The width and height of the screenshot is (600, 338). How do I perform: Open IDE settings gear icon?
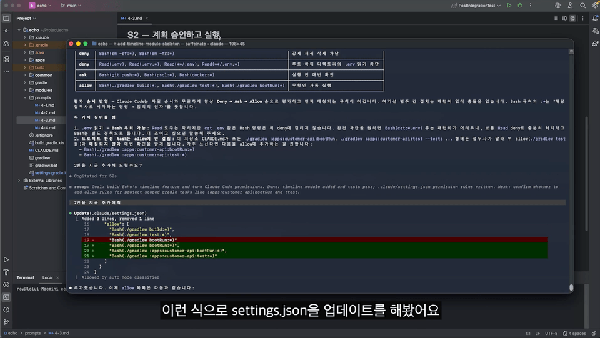coord(595,6)
